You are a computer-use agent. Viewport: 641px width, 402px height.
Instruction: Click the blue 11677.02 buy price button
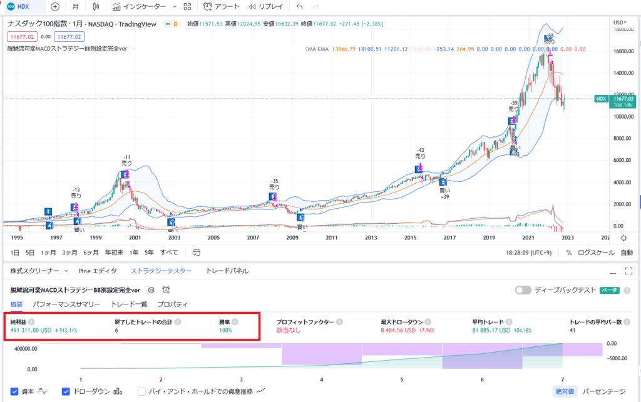(x=69, y=37)
